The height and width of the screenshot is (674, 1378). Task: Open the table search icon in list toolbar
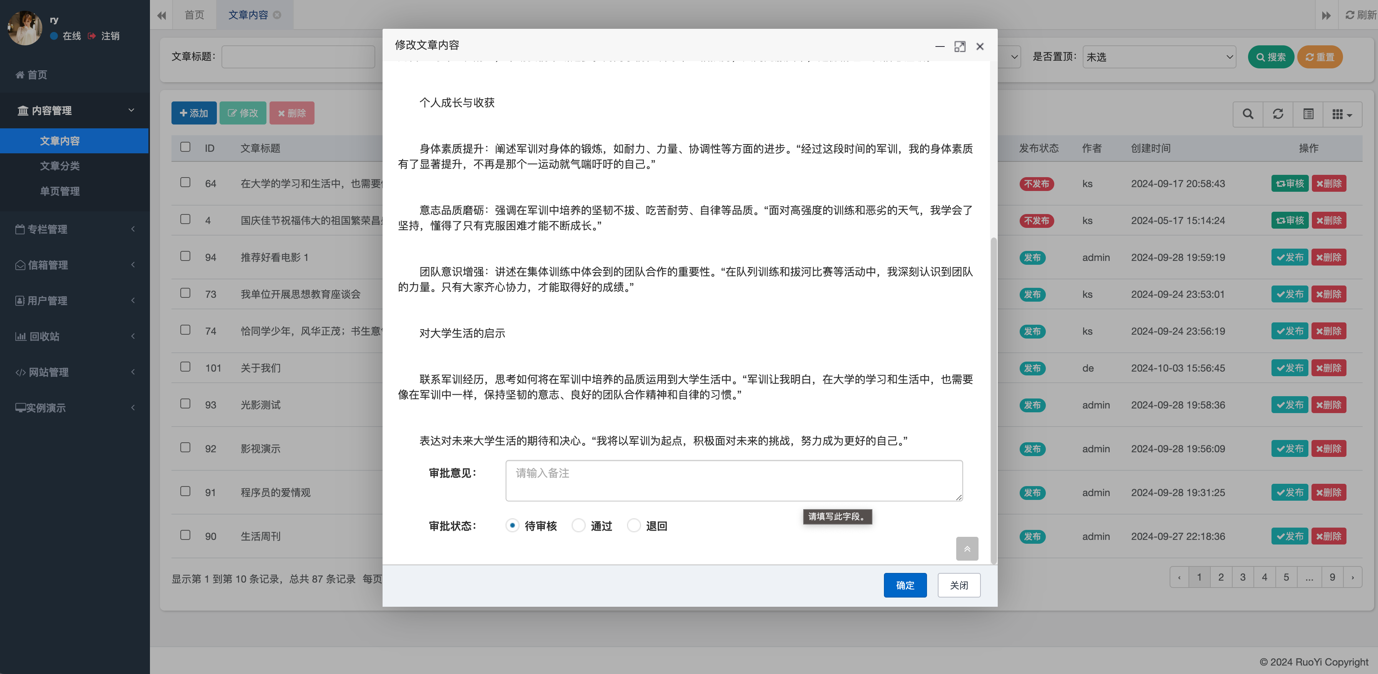(1248, 114)
